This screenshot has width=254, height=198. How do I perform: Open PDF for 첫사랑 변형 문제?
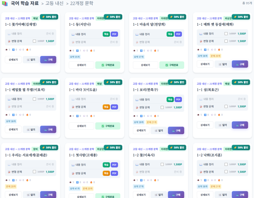click(115, 173)
